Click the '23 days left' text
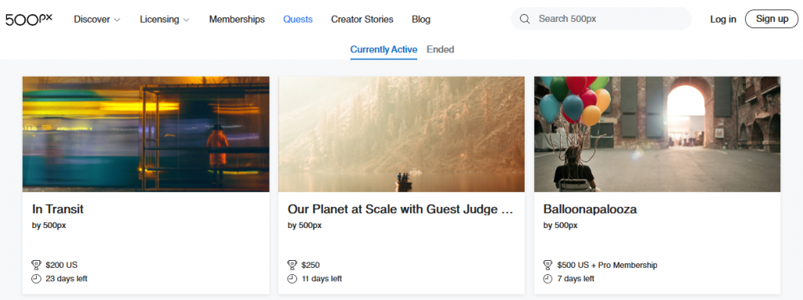This screenshot has width=803, height=300. coord(67,279)
